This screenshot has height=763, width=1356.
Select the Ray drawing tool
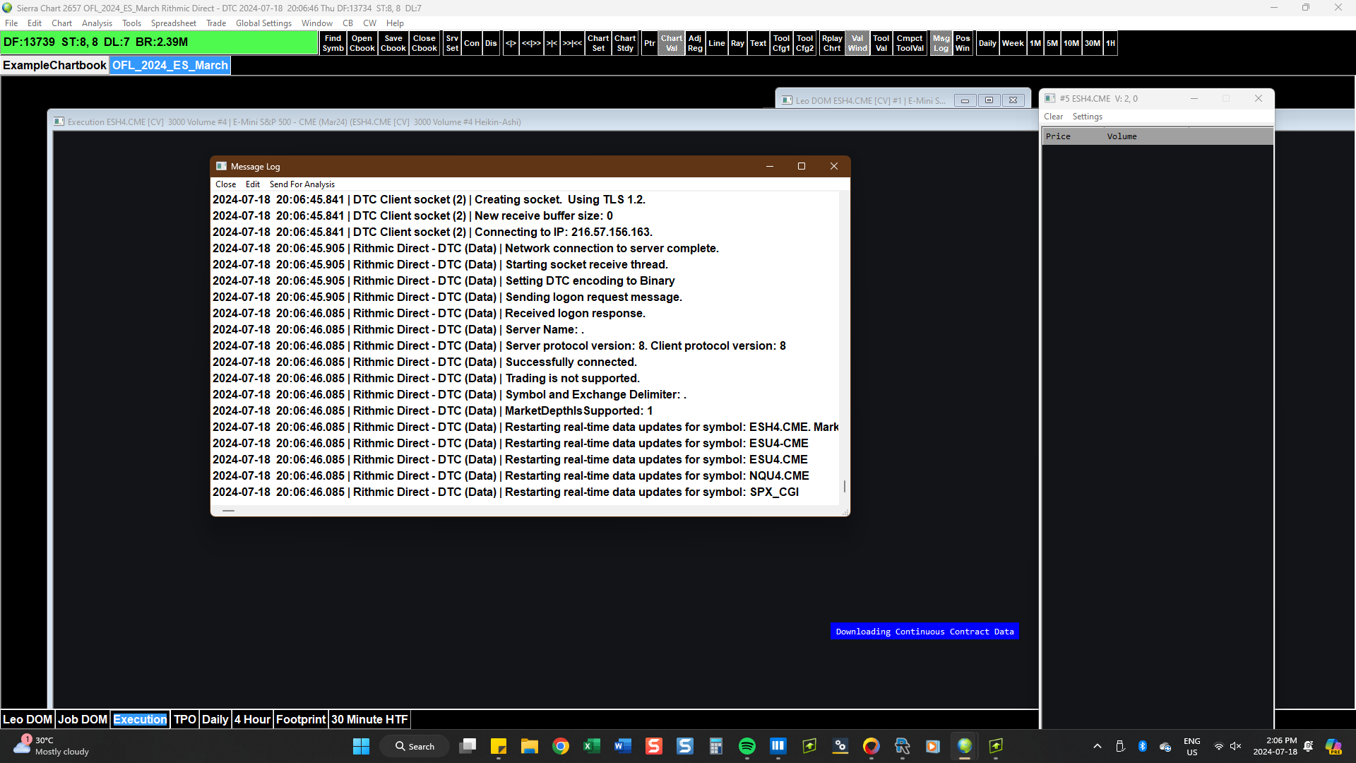(737, 43)
